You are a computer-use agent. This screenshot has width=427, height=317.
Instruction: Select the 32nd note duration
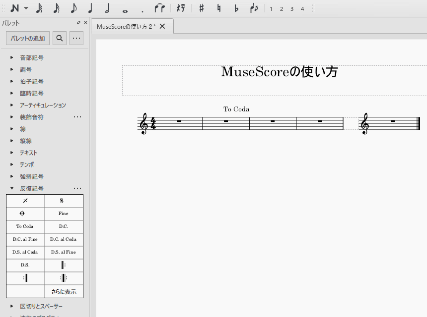pyautogui.click(x=39, y=8)
